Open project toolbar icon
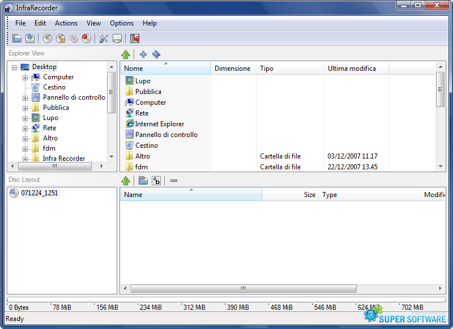The image size is (453, 329). (17, 39)
